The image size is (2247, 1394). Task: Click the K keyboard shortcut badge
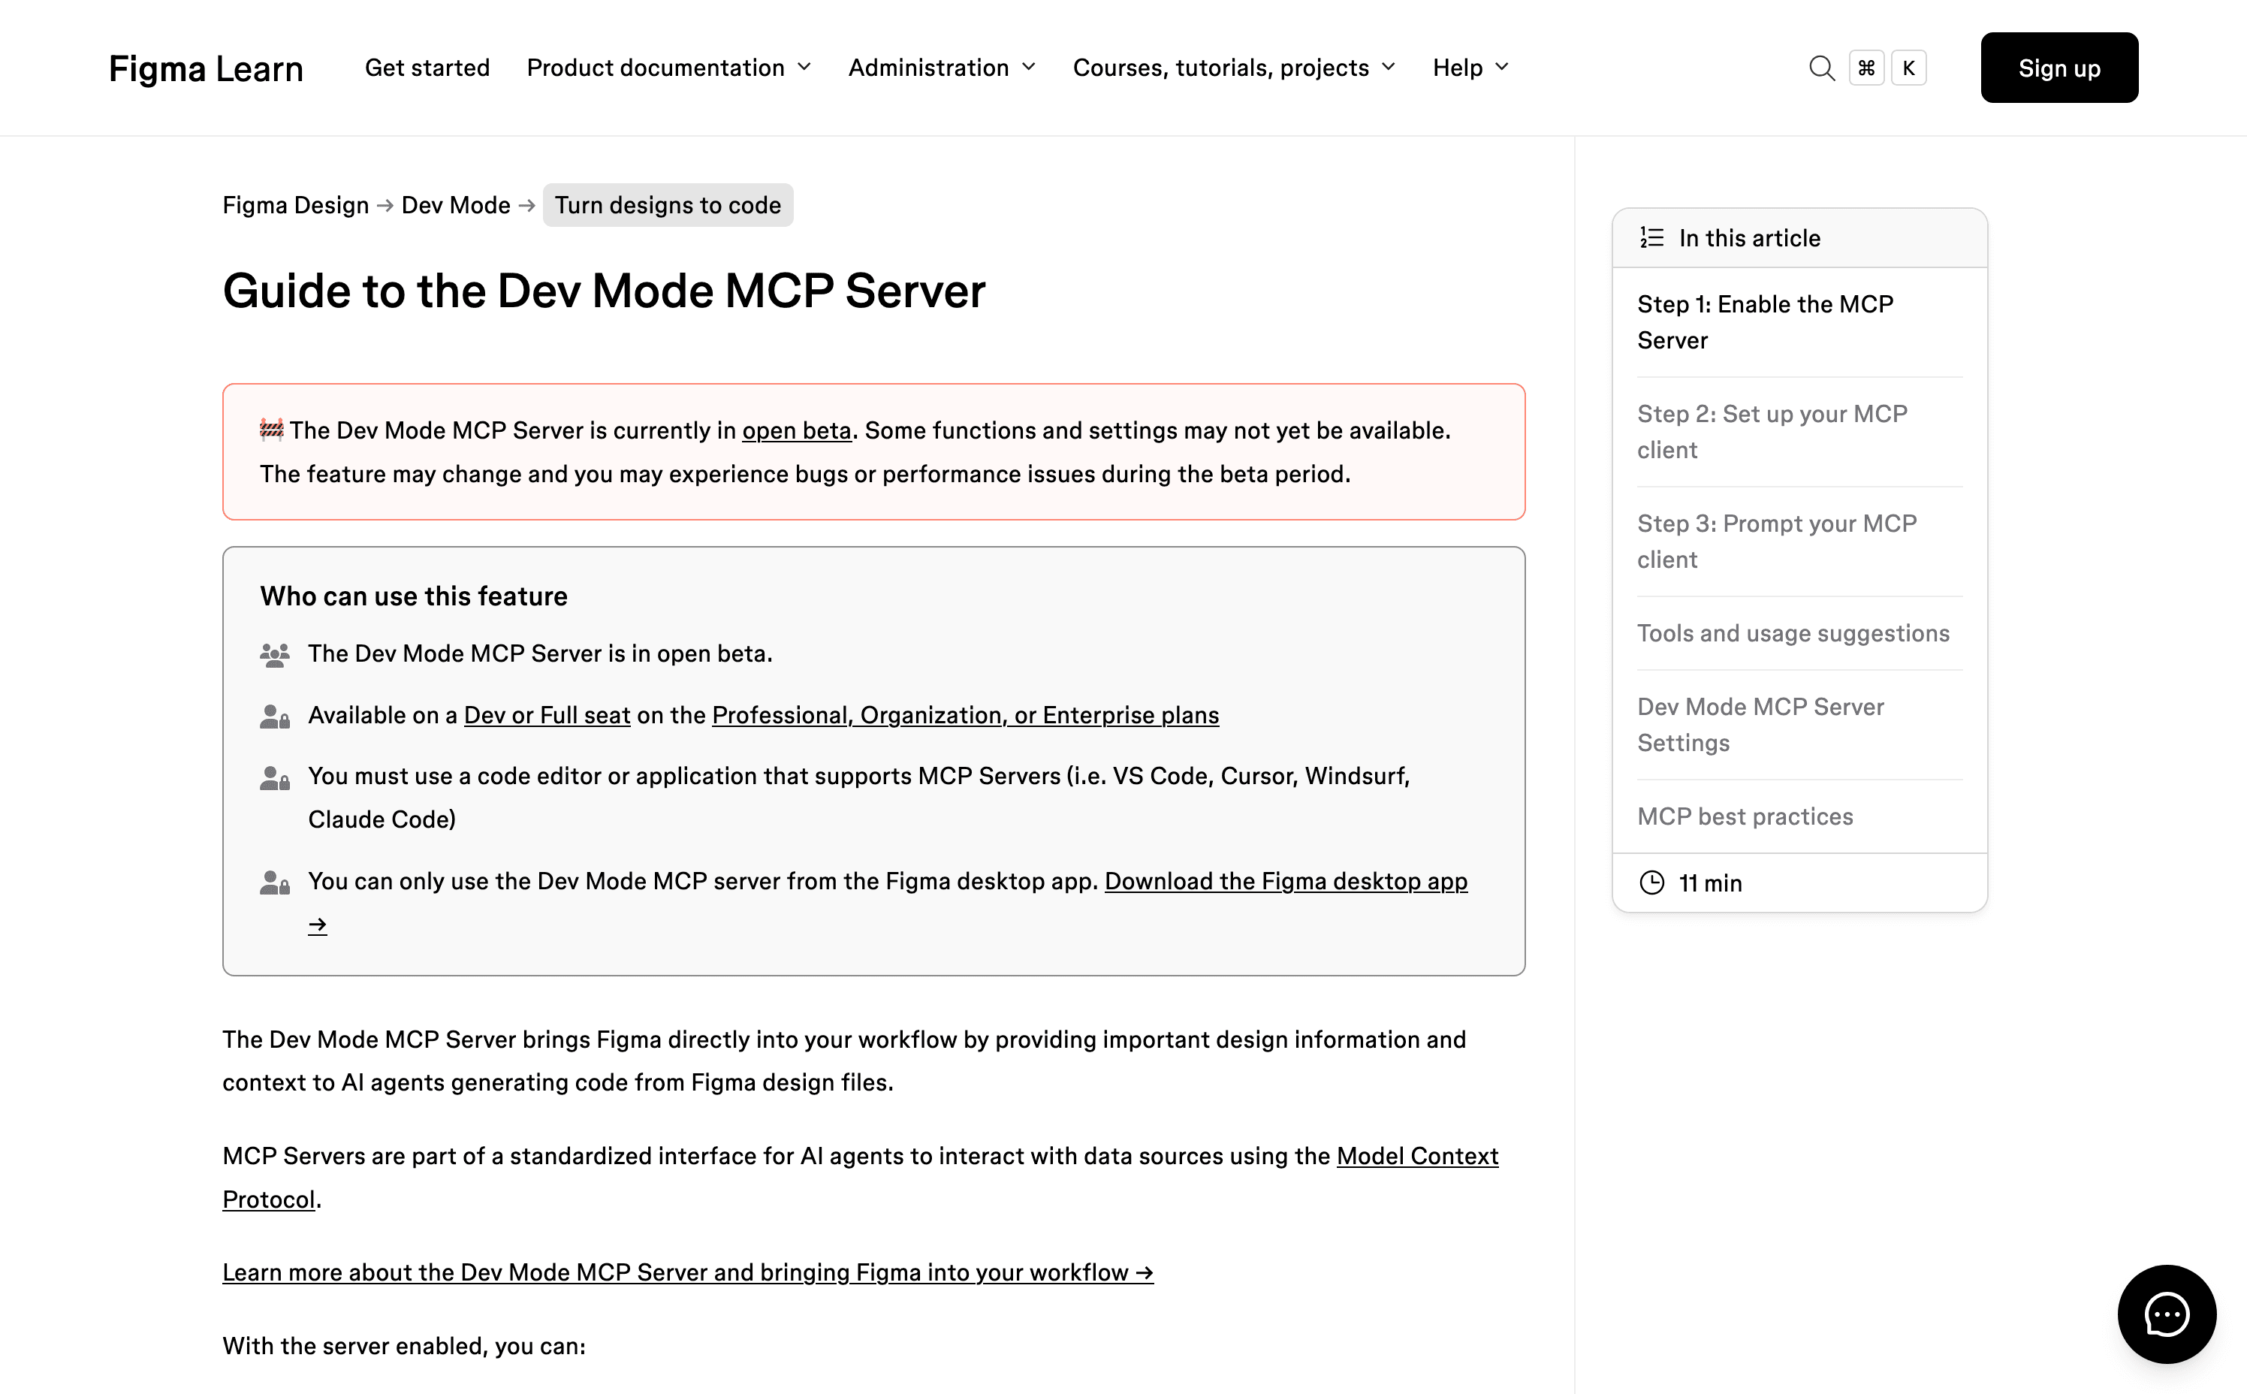[x=1908, y=68]
